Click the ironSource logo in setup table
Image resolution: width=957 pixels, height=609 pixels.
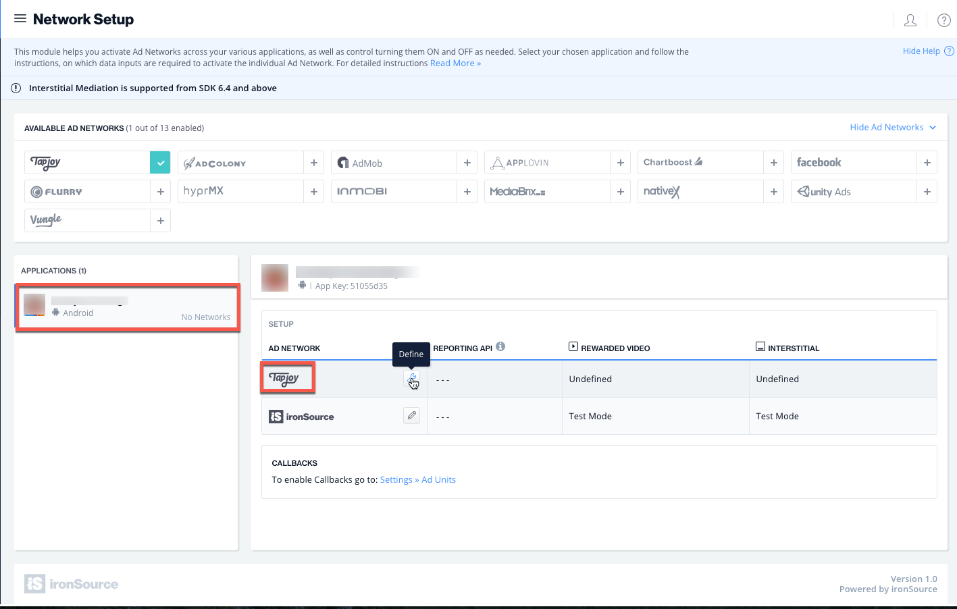(301, 417)
